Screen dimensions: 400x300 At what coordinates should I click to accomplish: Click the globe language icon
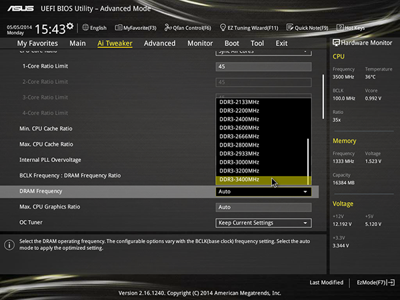[x=85, y=27]
